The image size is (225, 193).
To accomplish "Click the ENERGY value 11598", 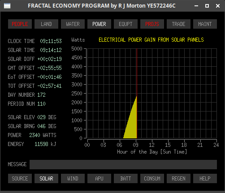I will (41, 144).
